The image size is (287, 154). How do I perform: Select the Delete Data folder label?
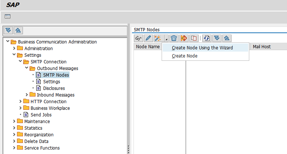(x=36, y=141)
